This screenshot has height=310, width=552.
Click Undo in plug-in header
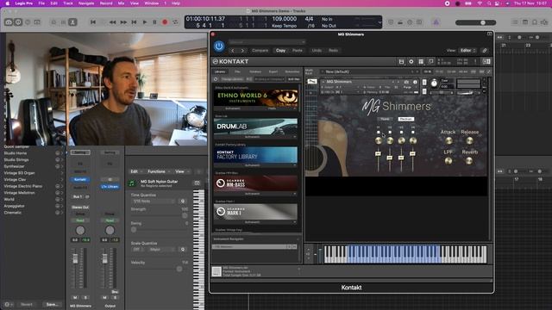coord(317,50)
